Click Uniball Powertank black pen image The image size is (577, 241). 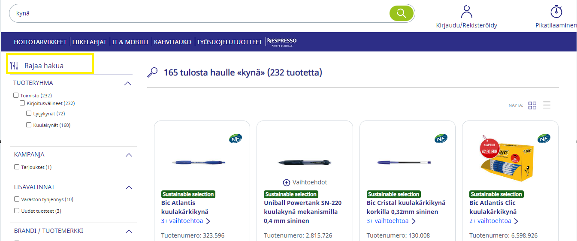pyautogui.click(x=305, y=163)
